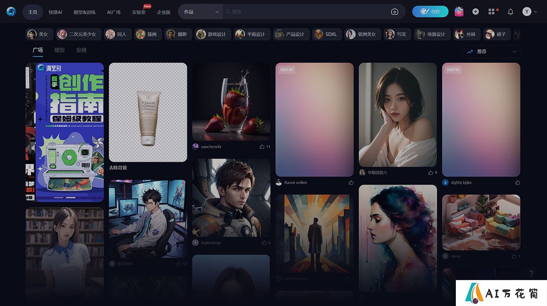Open the anime boy at computers image
This screenshot has width=547, height=306.
click(148, 219)
